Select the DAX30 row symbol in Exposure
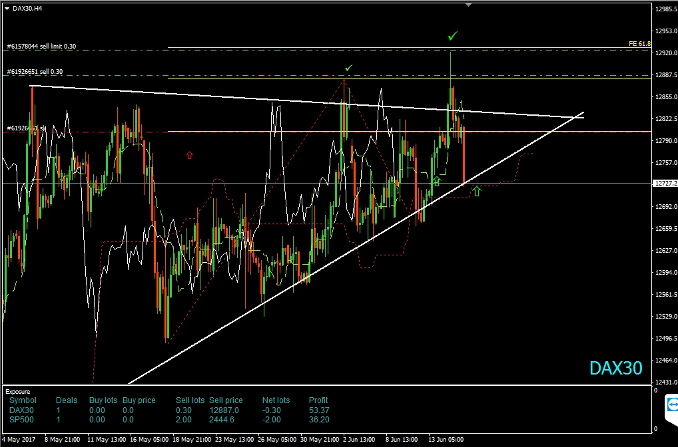The height and width of the screenshot is (447, 678). coord(21,410)
